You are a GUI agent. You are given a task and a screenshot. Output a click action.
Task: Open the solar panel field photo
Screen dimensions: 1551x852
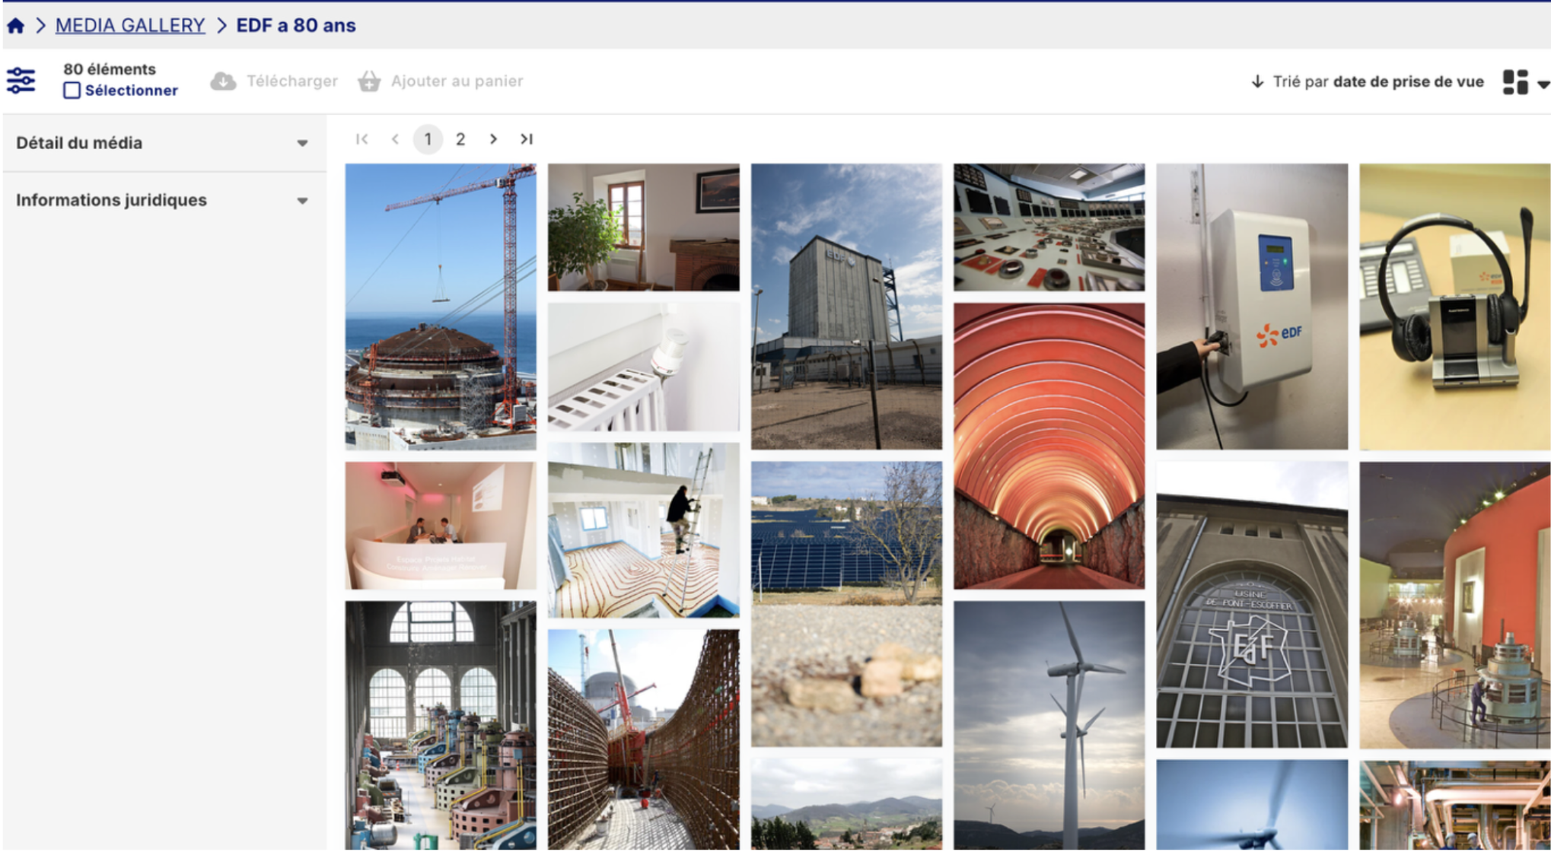coord(846,533)
